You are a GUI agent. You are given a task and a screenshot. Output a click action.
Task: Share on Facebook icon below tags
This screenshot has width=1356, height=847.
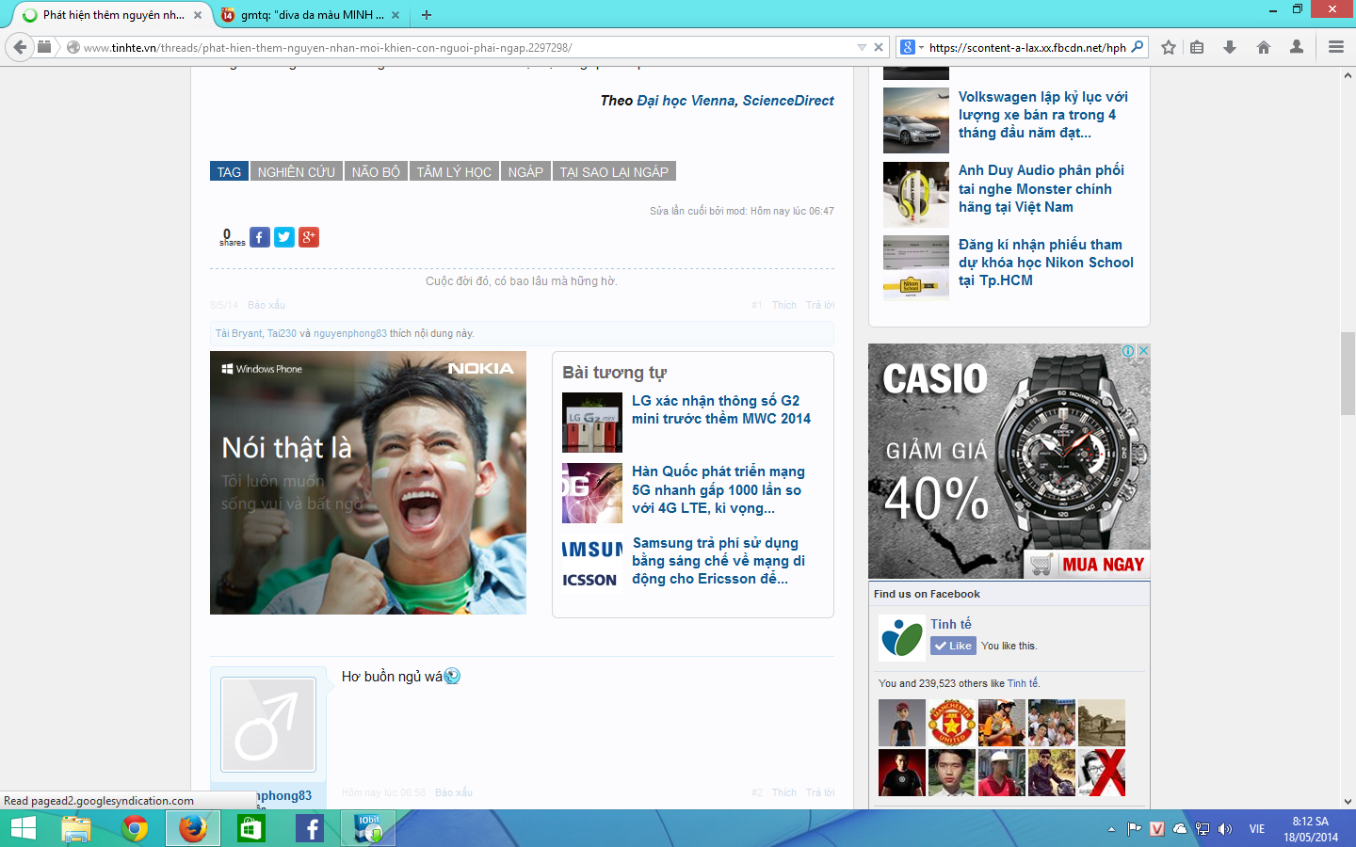(260, 237)
